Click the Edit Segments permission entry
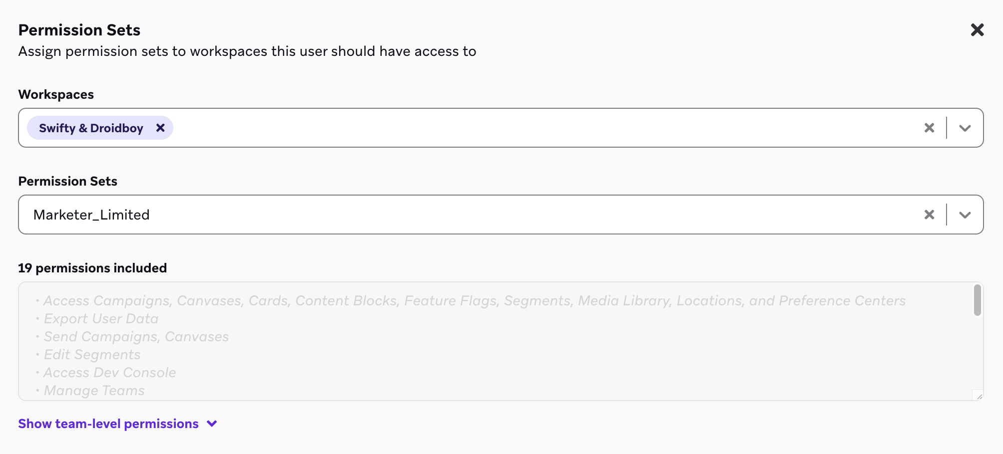The width and height of the screenshot is (1003, 454). (x=92, y=355)
